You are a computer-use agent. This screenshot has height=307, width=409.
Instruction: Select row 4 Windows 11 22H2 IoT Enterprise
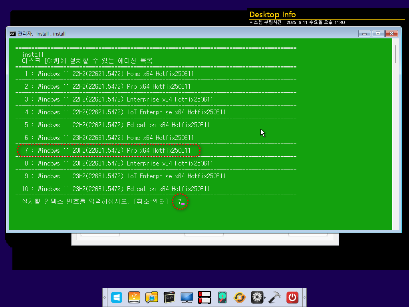click(x=125, y=112)
